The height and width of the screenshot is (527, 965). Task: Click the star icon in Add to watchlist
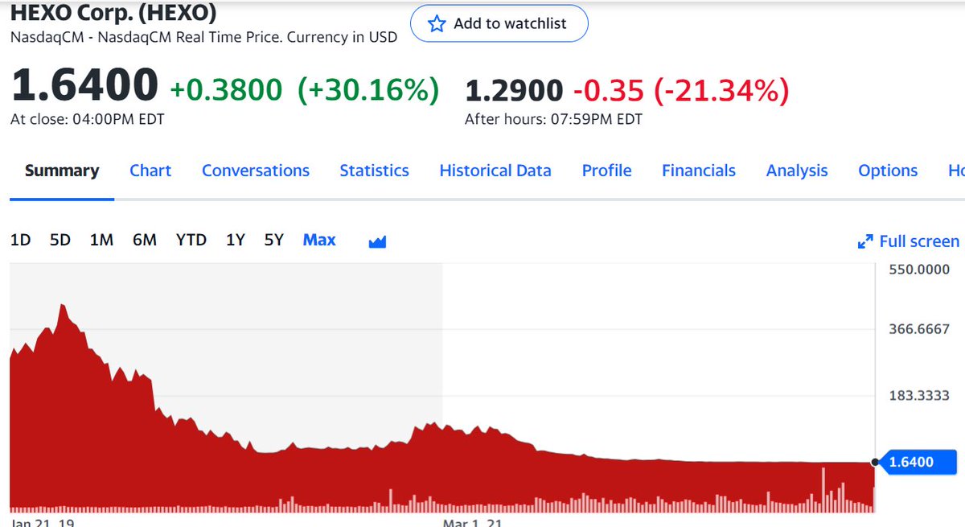pyautogui.click(x=437, y=23)
